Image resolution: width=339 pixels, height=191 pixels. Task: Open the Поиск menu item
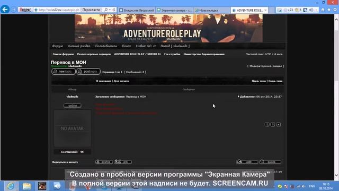pos(127,46)
